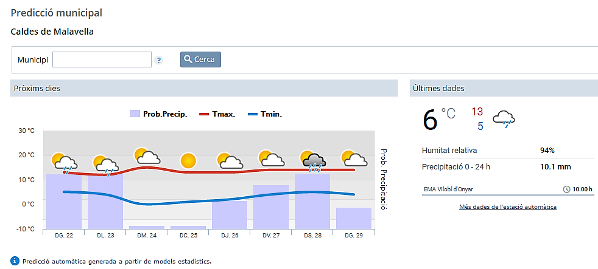The width and height of the screenshot is (598, 269).
Task: Open Més dades de l'estació automàtica link
Action: (507, 207)
